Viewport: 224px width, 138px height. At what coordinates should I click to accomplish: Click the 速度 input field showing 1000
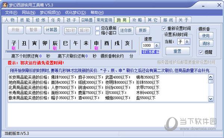point(148,46)
